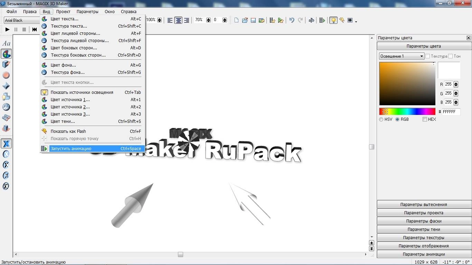Image resolution: width=472 pixels, height=265 pixels.
Task: Click the Параметры цвета header button
Action: point(424,46)
